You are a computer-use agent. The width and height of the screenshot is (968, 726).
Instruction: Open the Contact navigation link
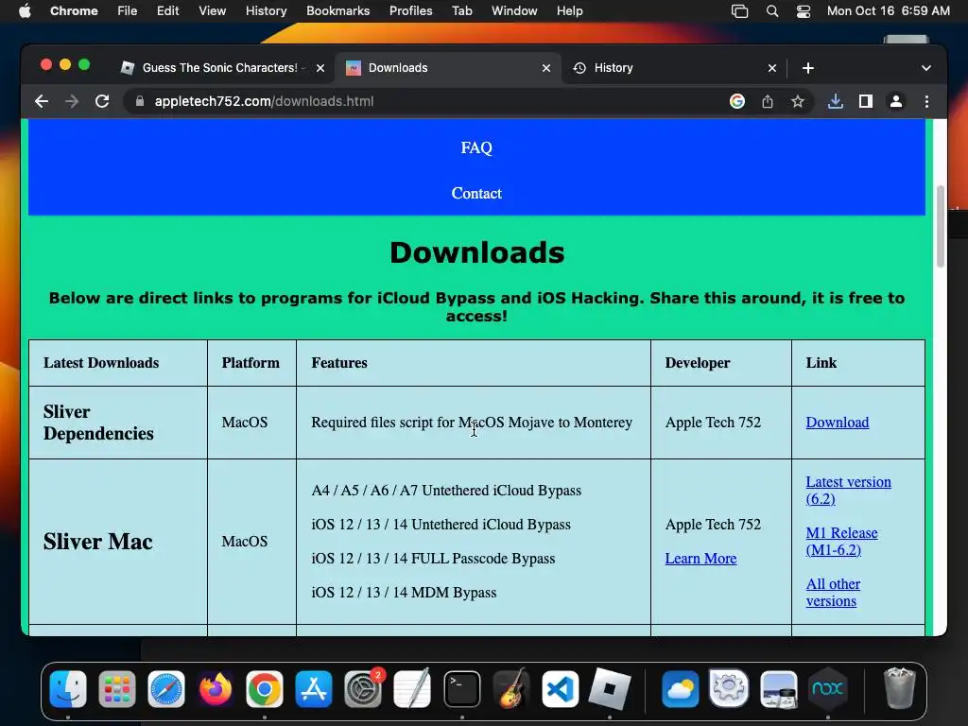pyautogui.click(x=476, y=193)
